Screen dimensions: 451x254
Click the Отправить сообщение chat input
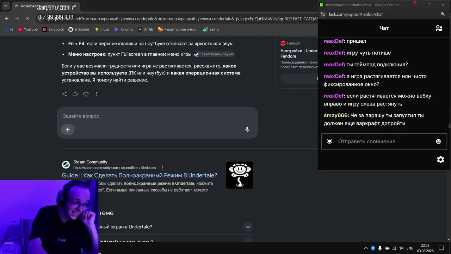pos(384,141)
